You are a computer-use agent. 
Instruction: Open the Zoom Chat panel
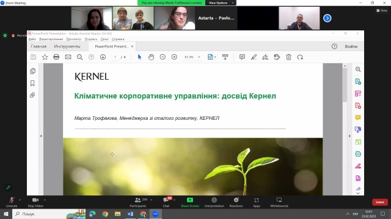point(166,202)
